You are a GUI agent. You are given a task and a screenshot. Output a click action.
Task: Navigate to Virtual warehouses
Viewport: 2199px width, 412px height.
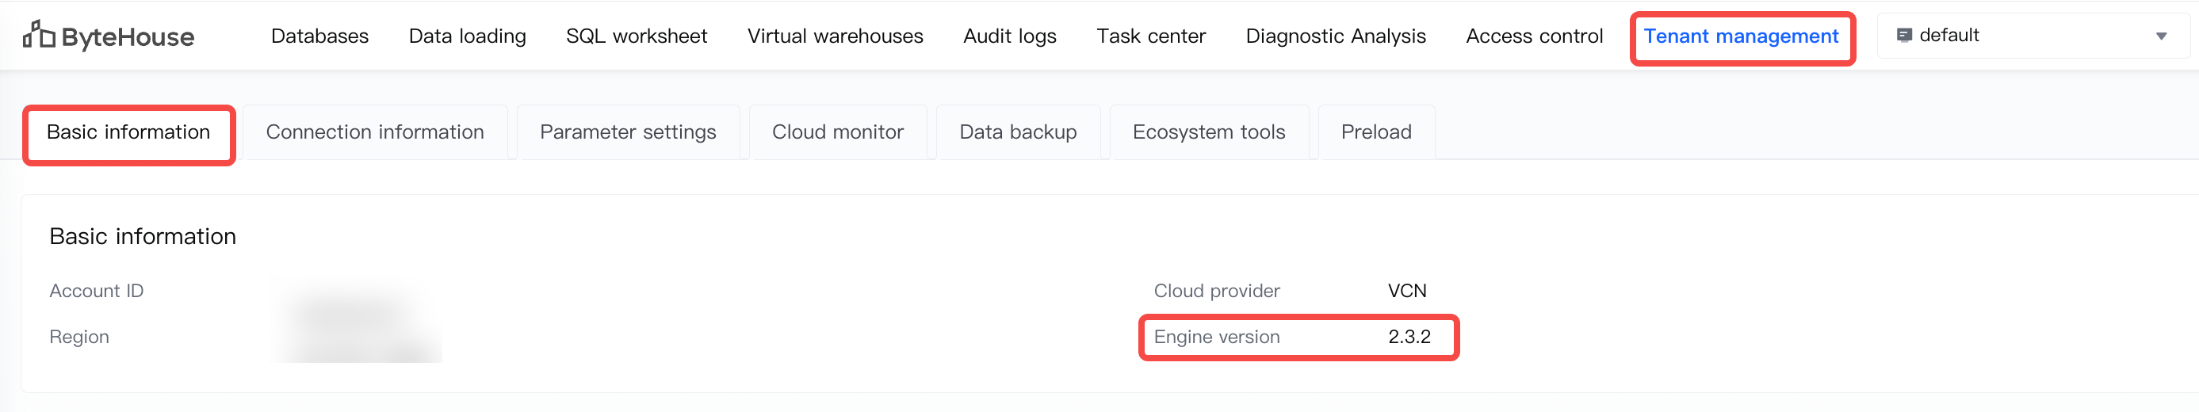835,36
